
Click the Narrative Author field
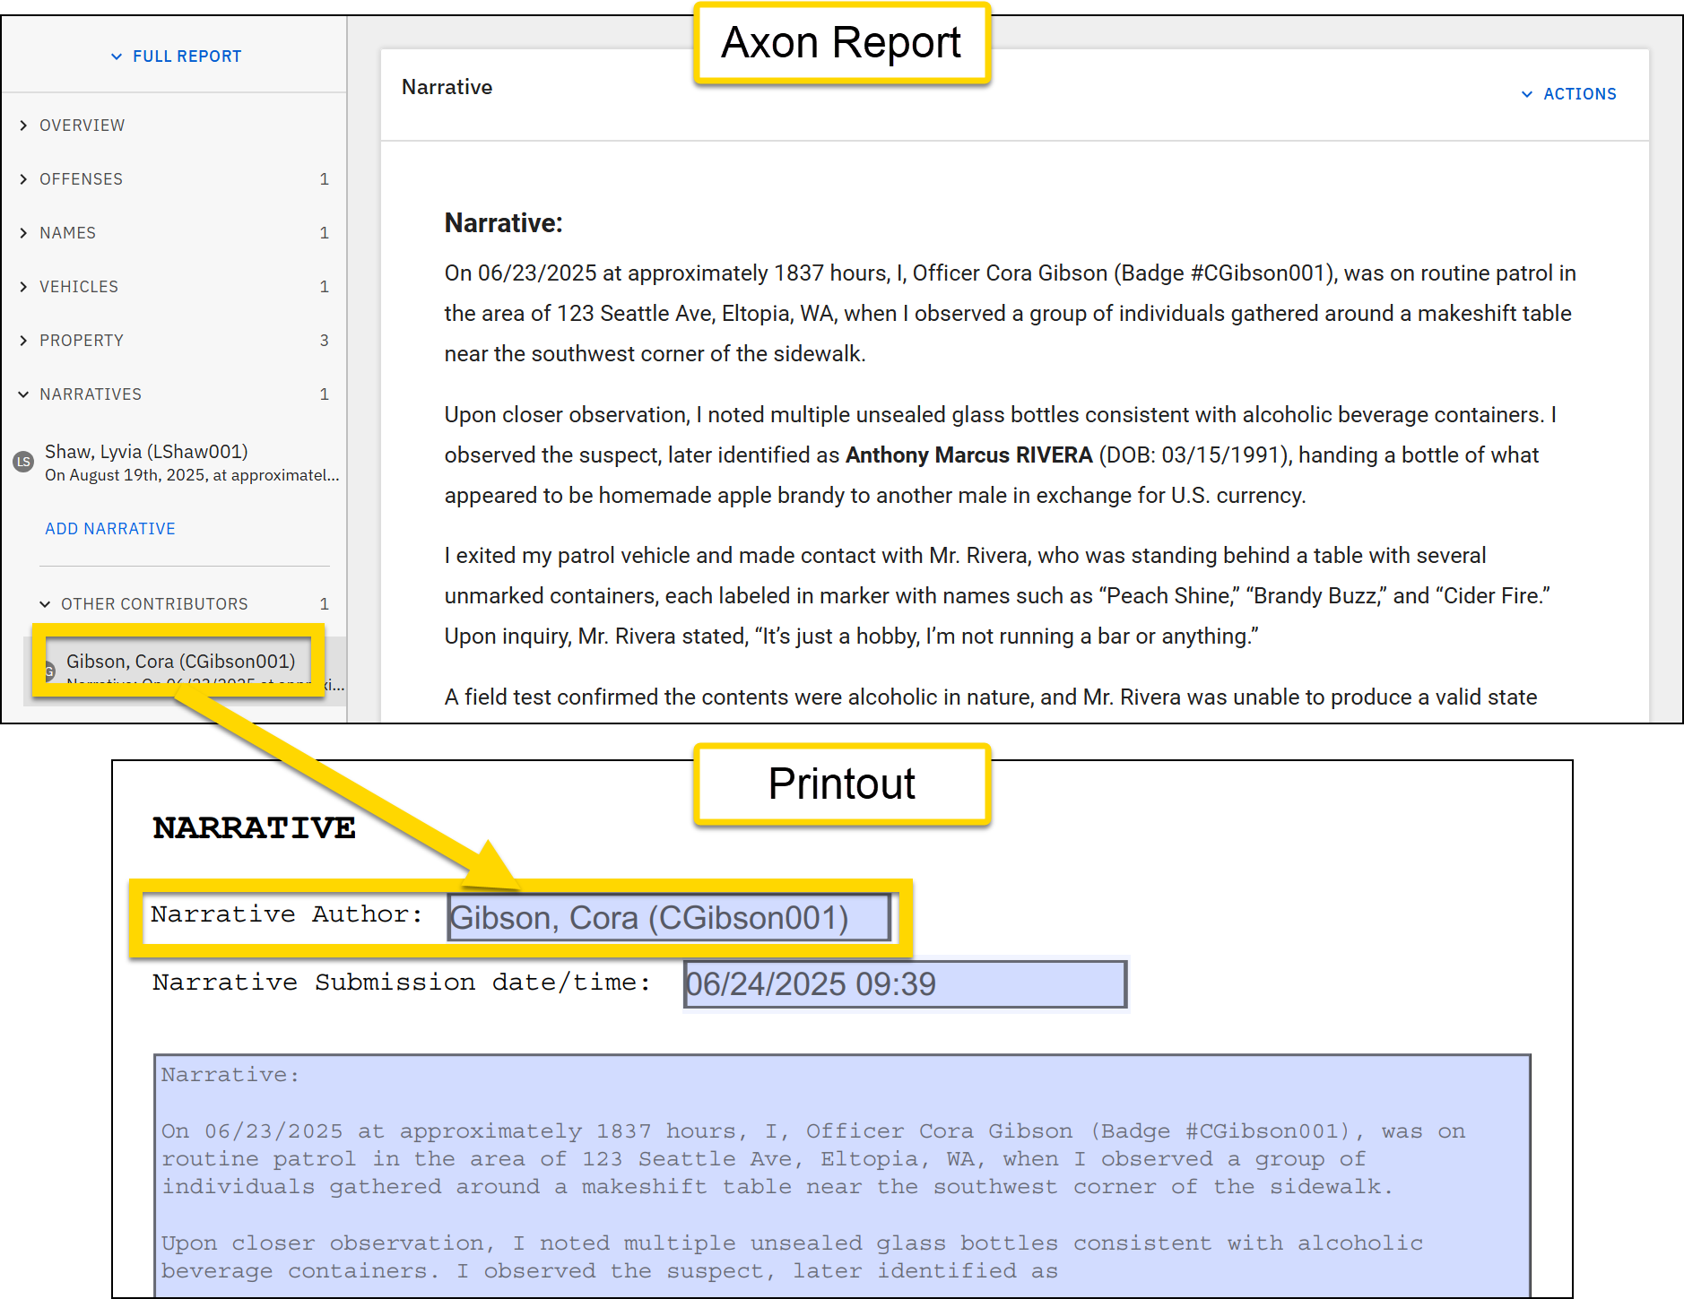668,916
